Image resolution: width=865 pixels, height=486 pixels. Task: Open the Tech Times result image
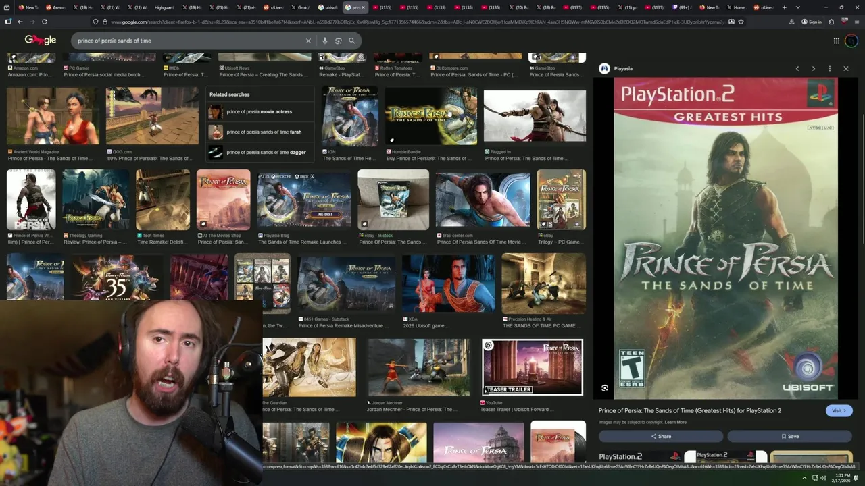point(163,200)
